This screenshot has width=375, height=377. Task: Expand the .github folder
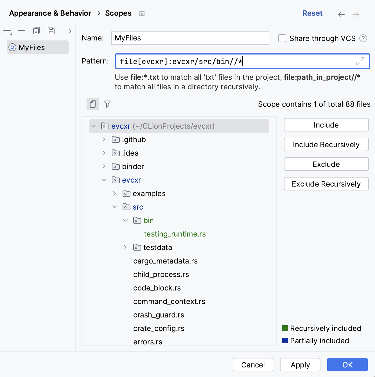pyautogui.click(x=104, y=139)
